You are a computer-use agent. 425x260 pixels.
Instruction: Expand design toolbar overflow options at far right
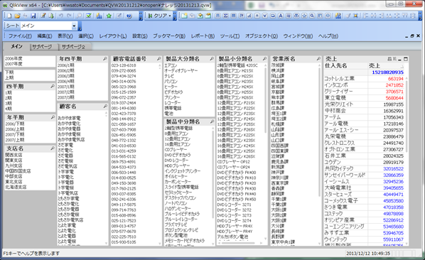point(420,16)
